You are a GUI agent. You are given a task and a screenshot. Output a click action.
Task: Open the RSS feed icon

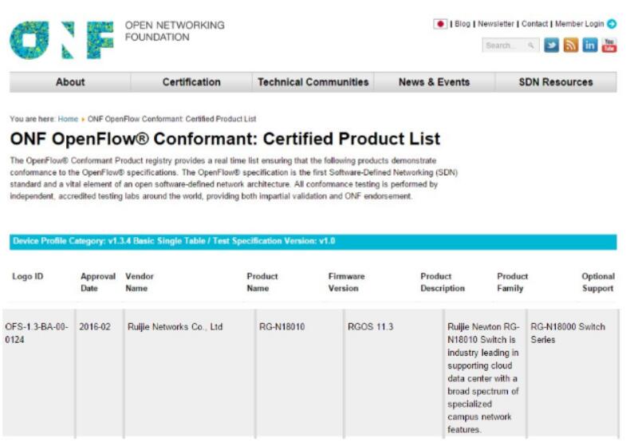(572, 45)
